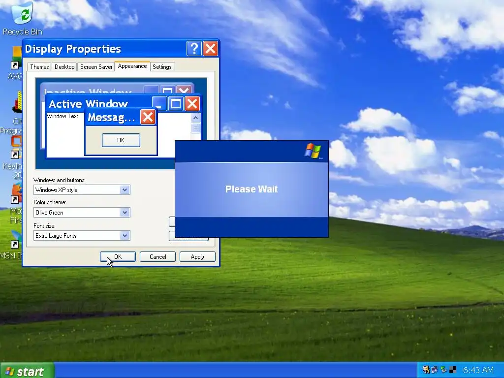Click the Apply button
Screen dimensions: 504x378
point(197,256)
